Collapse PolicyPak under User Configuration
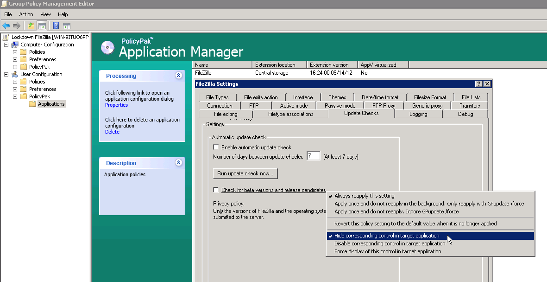Image resolution: width=547 pixels, height=282 pixels. [x=15, y=96]
